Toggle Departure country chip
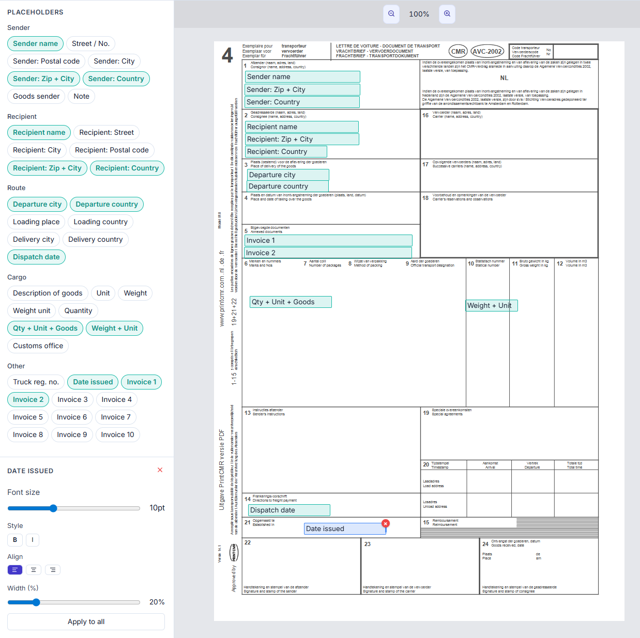This screenshot has height=638, width=640. 106,204
